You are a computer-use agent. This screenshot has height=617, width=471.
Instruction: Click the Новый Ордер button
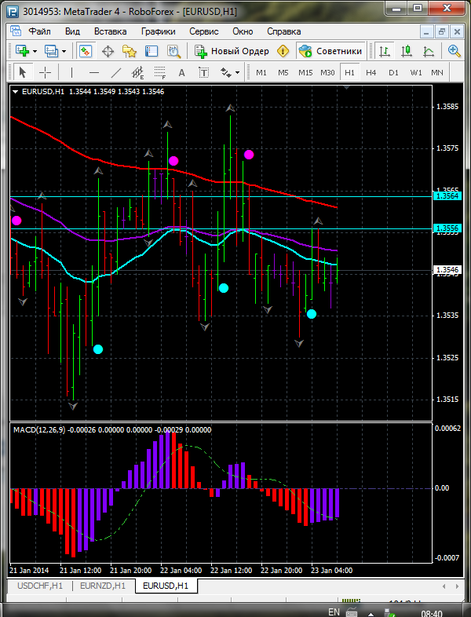coord(232,51)
